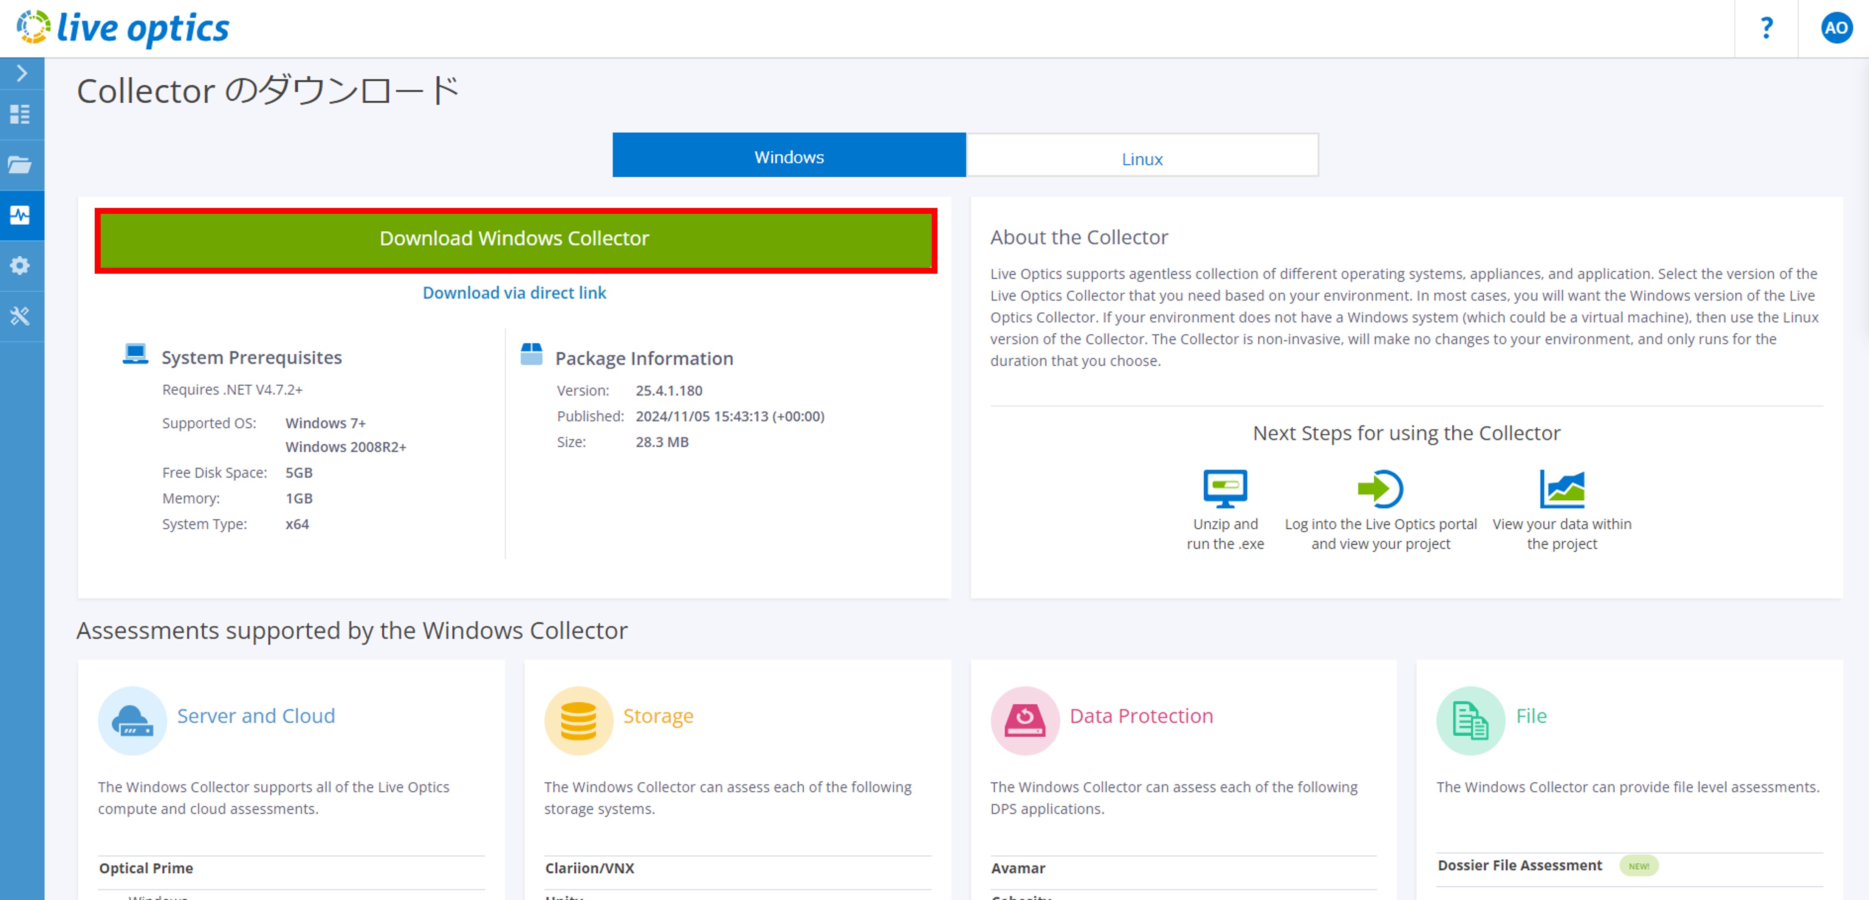Click the live optics logo
Screen dimensions: 1869x900
click(x=123, y=28)
